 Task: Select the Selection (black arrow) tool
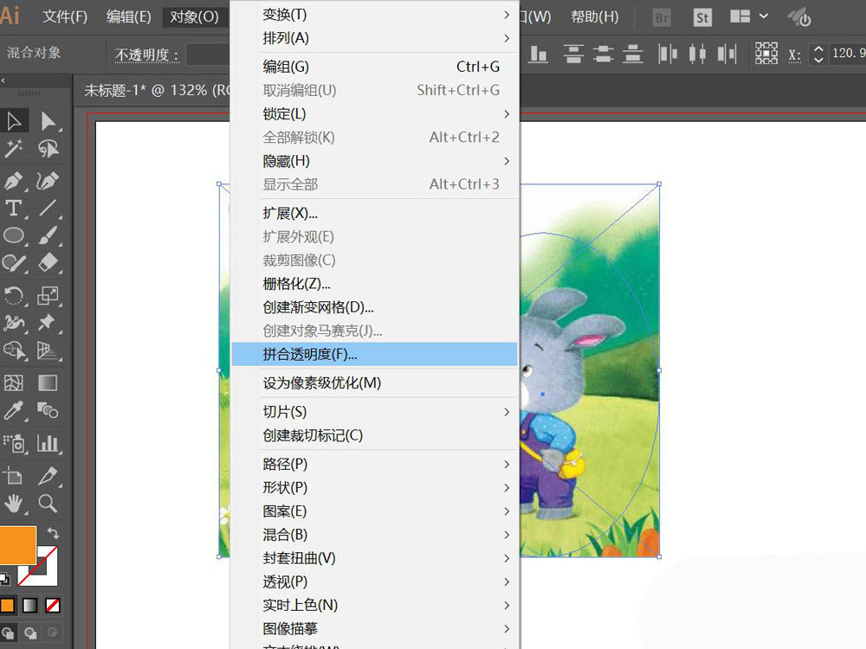(x=14, y=121)
